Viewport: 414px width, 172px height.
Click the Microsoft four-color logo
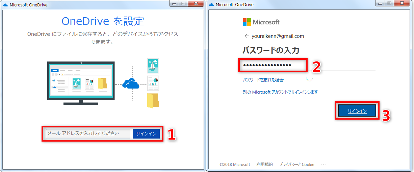(247, 22)
